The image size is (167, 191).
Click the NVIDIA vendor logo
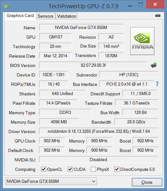click(x=142, y=41)
